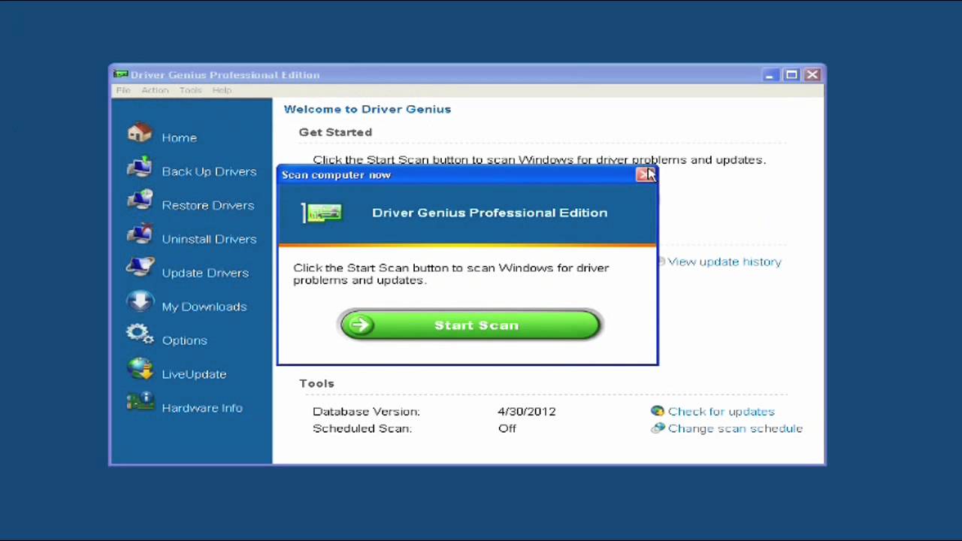Open Update Drivers
962x541 pixels.
click(204, 273)
